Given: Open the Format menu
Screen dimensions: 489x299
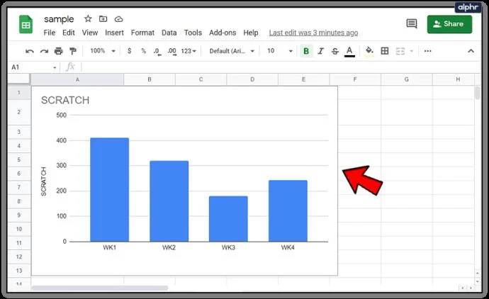Looking at the screenshot, I should click(142, 33).
